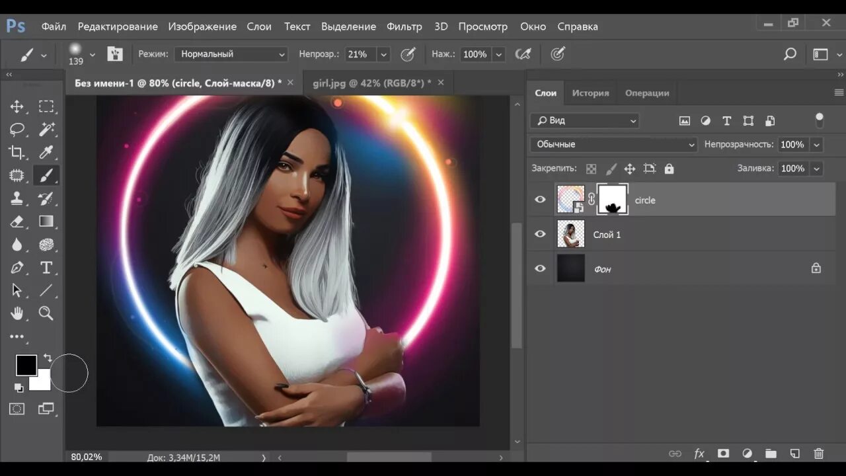
Task: Open the layer blend mode Обычные dropdown
Action: coord(613,144)
